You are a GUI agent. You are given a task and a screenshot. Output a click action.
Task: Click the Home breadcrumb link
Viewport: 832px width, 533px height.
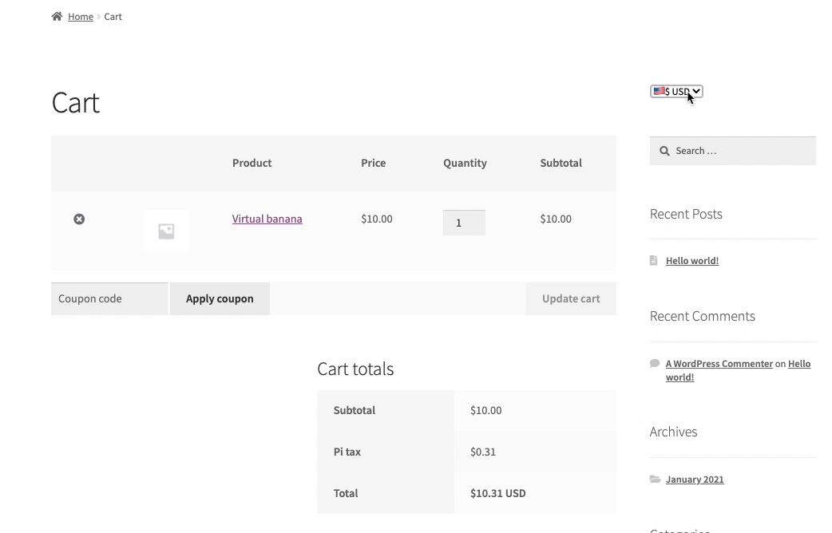click(x=80, y=16)
